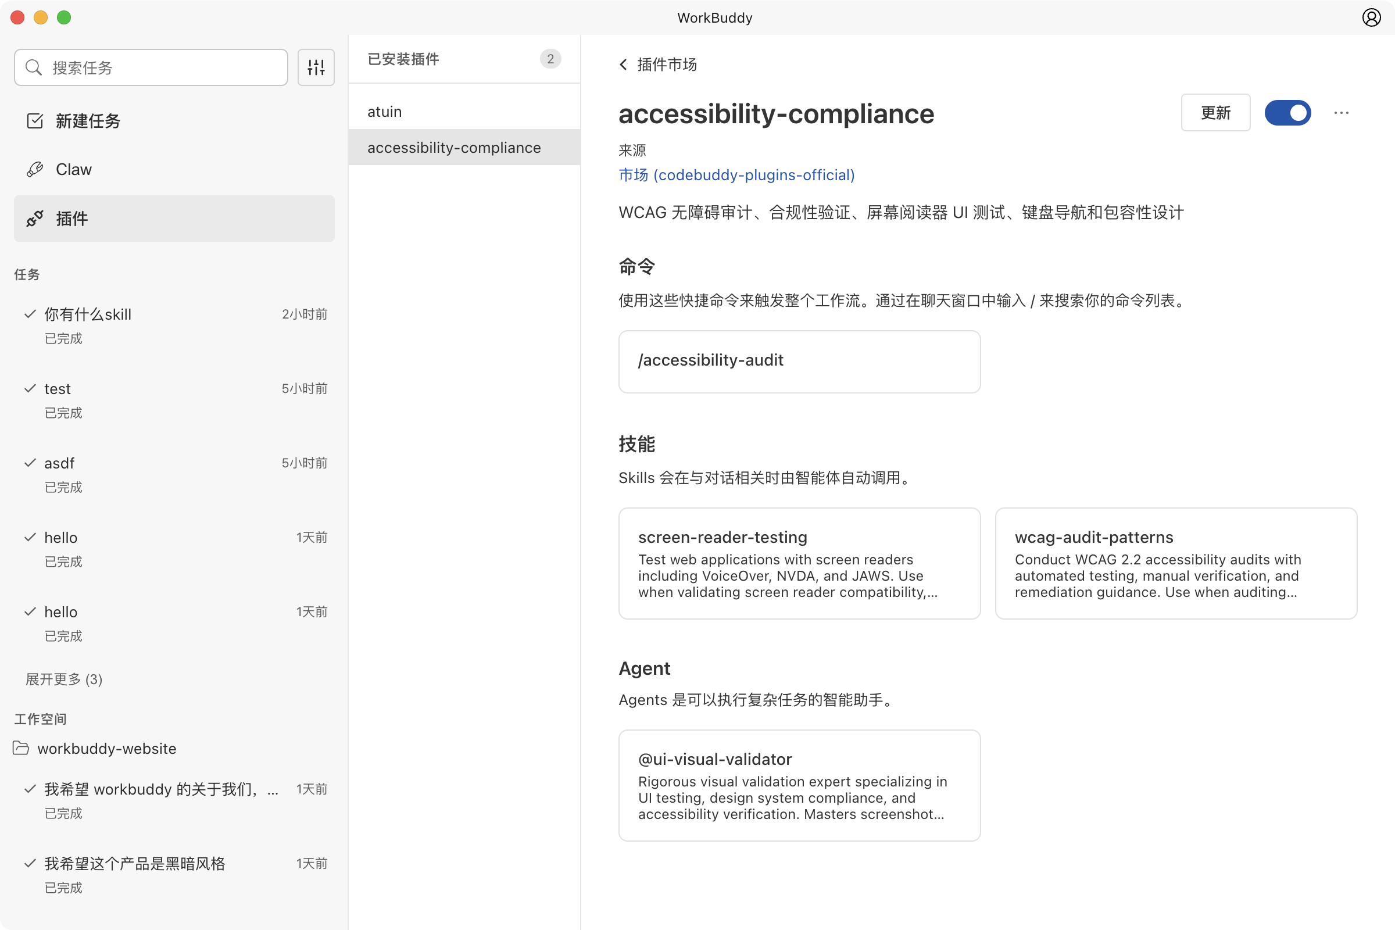Open the plugin more options menu
Screen dimensions: 1395x930
[x=1342, y=113]
